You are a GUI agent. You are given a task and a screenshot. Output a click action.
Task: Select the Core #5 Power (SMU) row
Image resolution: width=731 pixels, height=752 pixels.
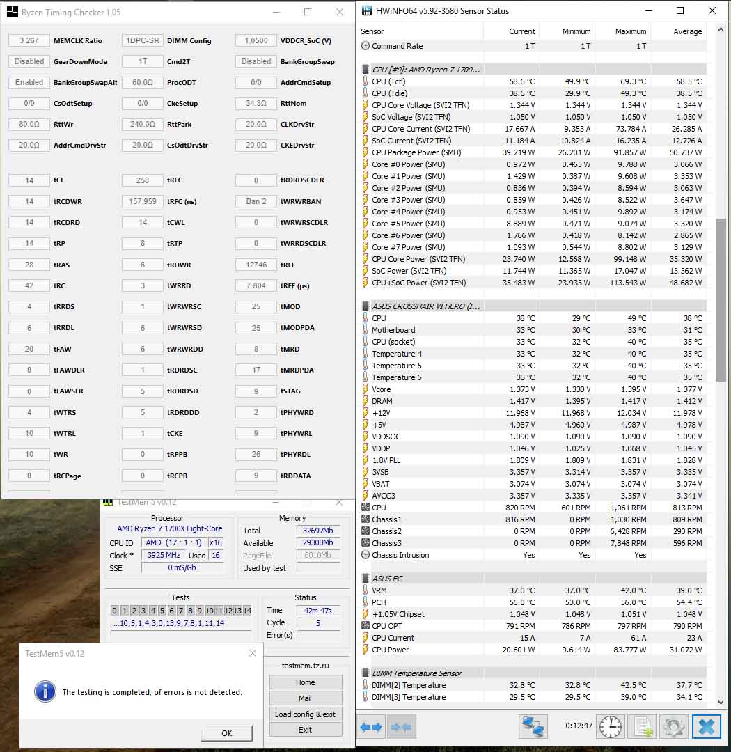pos(533,224)
